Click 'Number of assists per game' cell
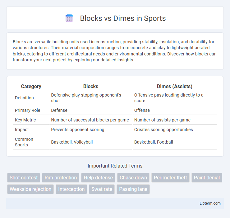 pos(175,120)
